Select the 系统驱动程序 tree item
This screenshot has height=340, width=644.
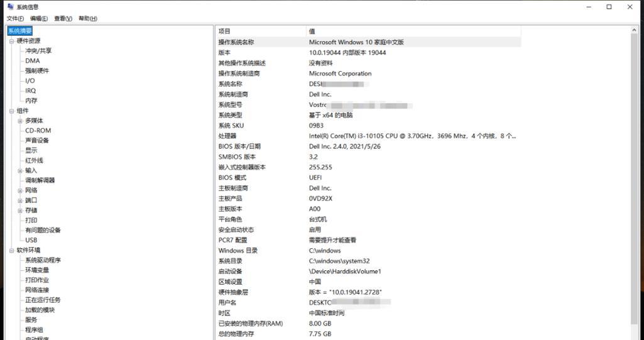coord(43,260)
